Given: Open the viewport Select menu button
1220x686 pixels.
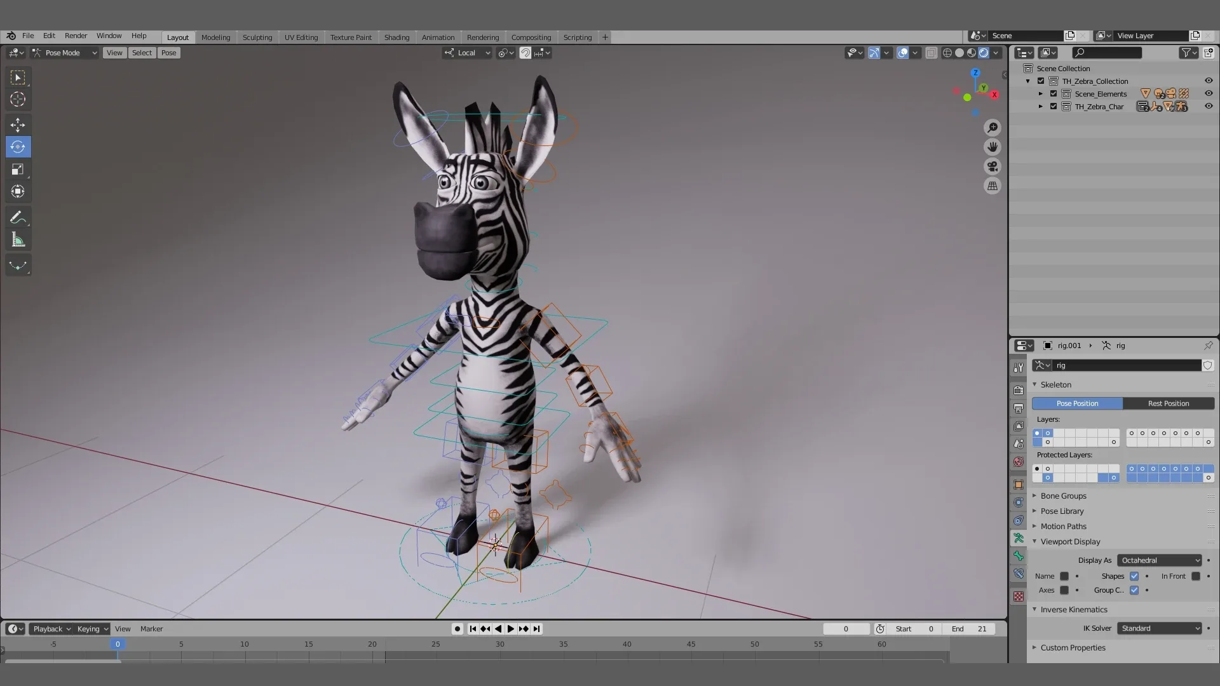Looking at the screenshot, I should pyautogui.click(x=142, y=53).
